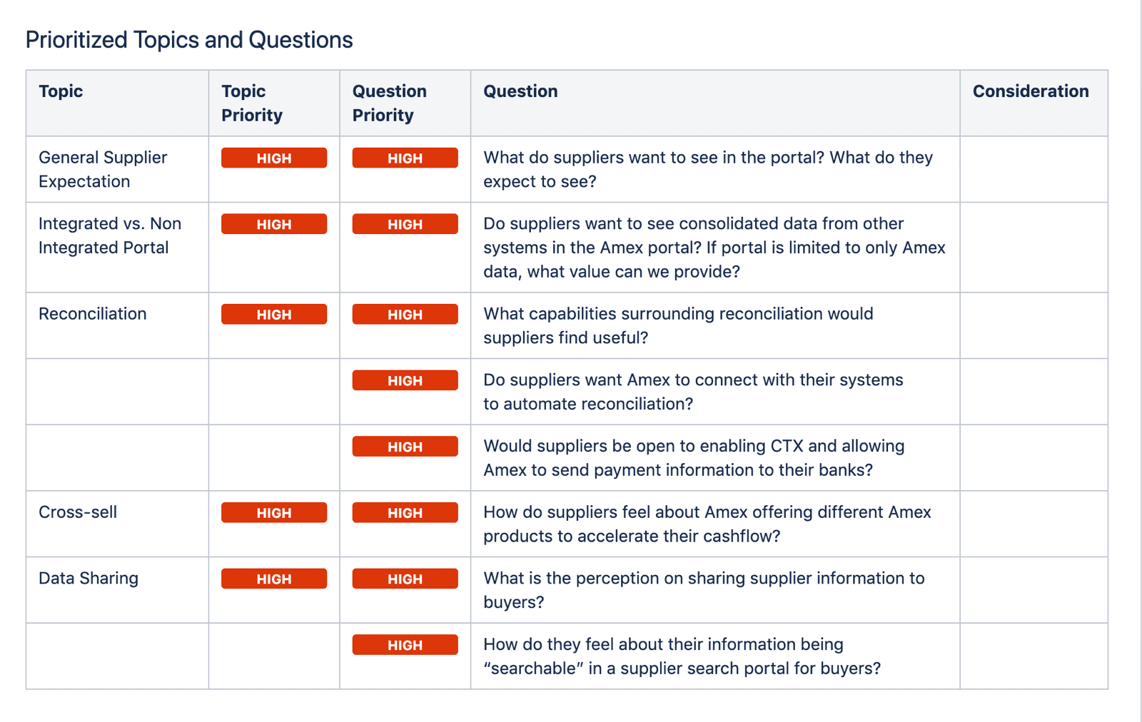The height and width of the screenshot is (722, 1142).
Task: Click empty Consideration cell for Cross-sell row
Action: 1034,524
